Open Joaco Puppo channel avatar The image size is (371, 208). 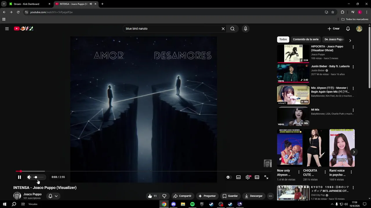[x=17, y=196]
